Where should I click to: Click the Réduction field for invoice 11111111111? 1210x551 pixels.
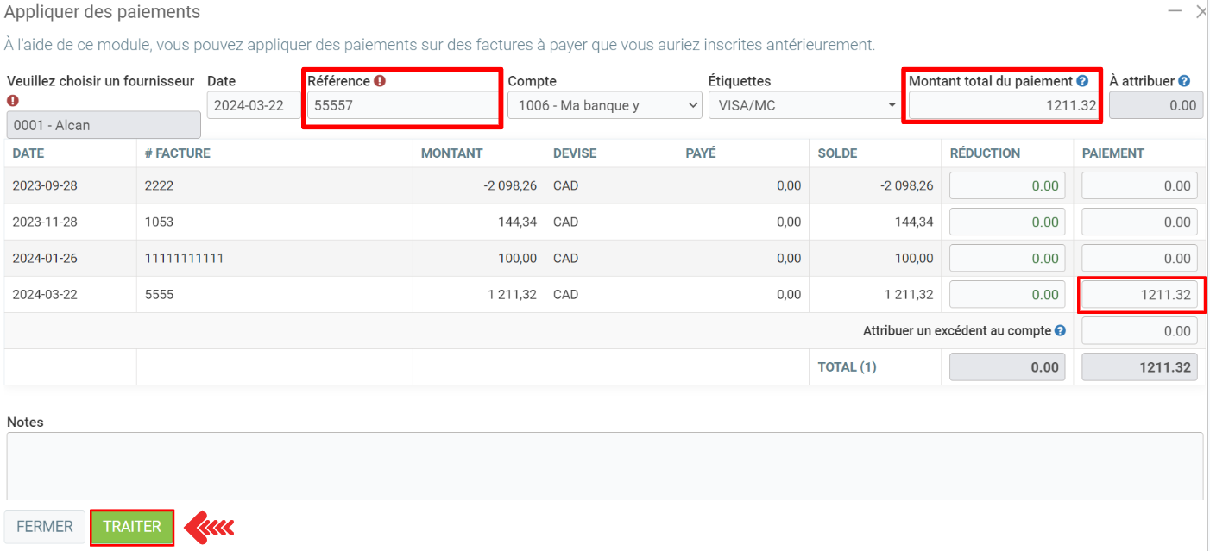1006,258
